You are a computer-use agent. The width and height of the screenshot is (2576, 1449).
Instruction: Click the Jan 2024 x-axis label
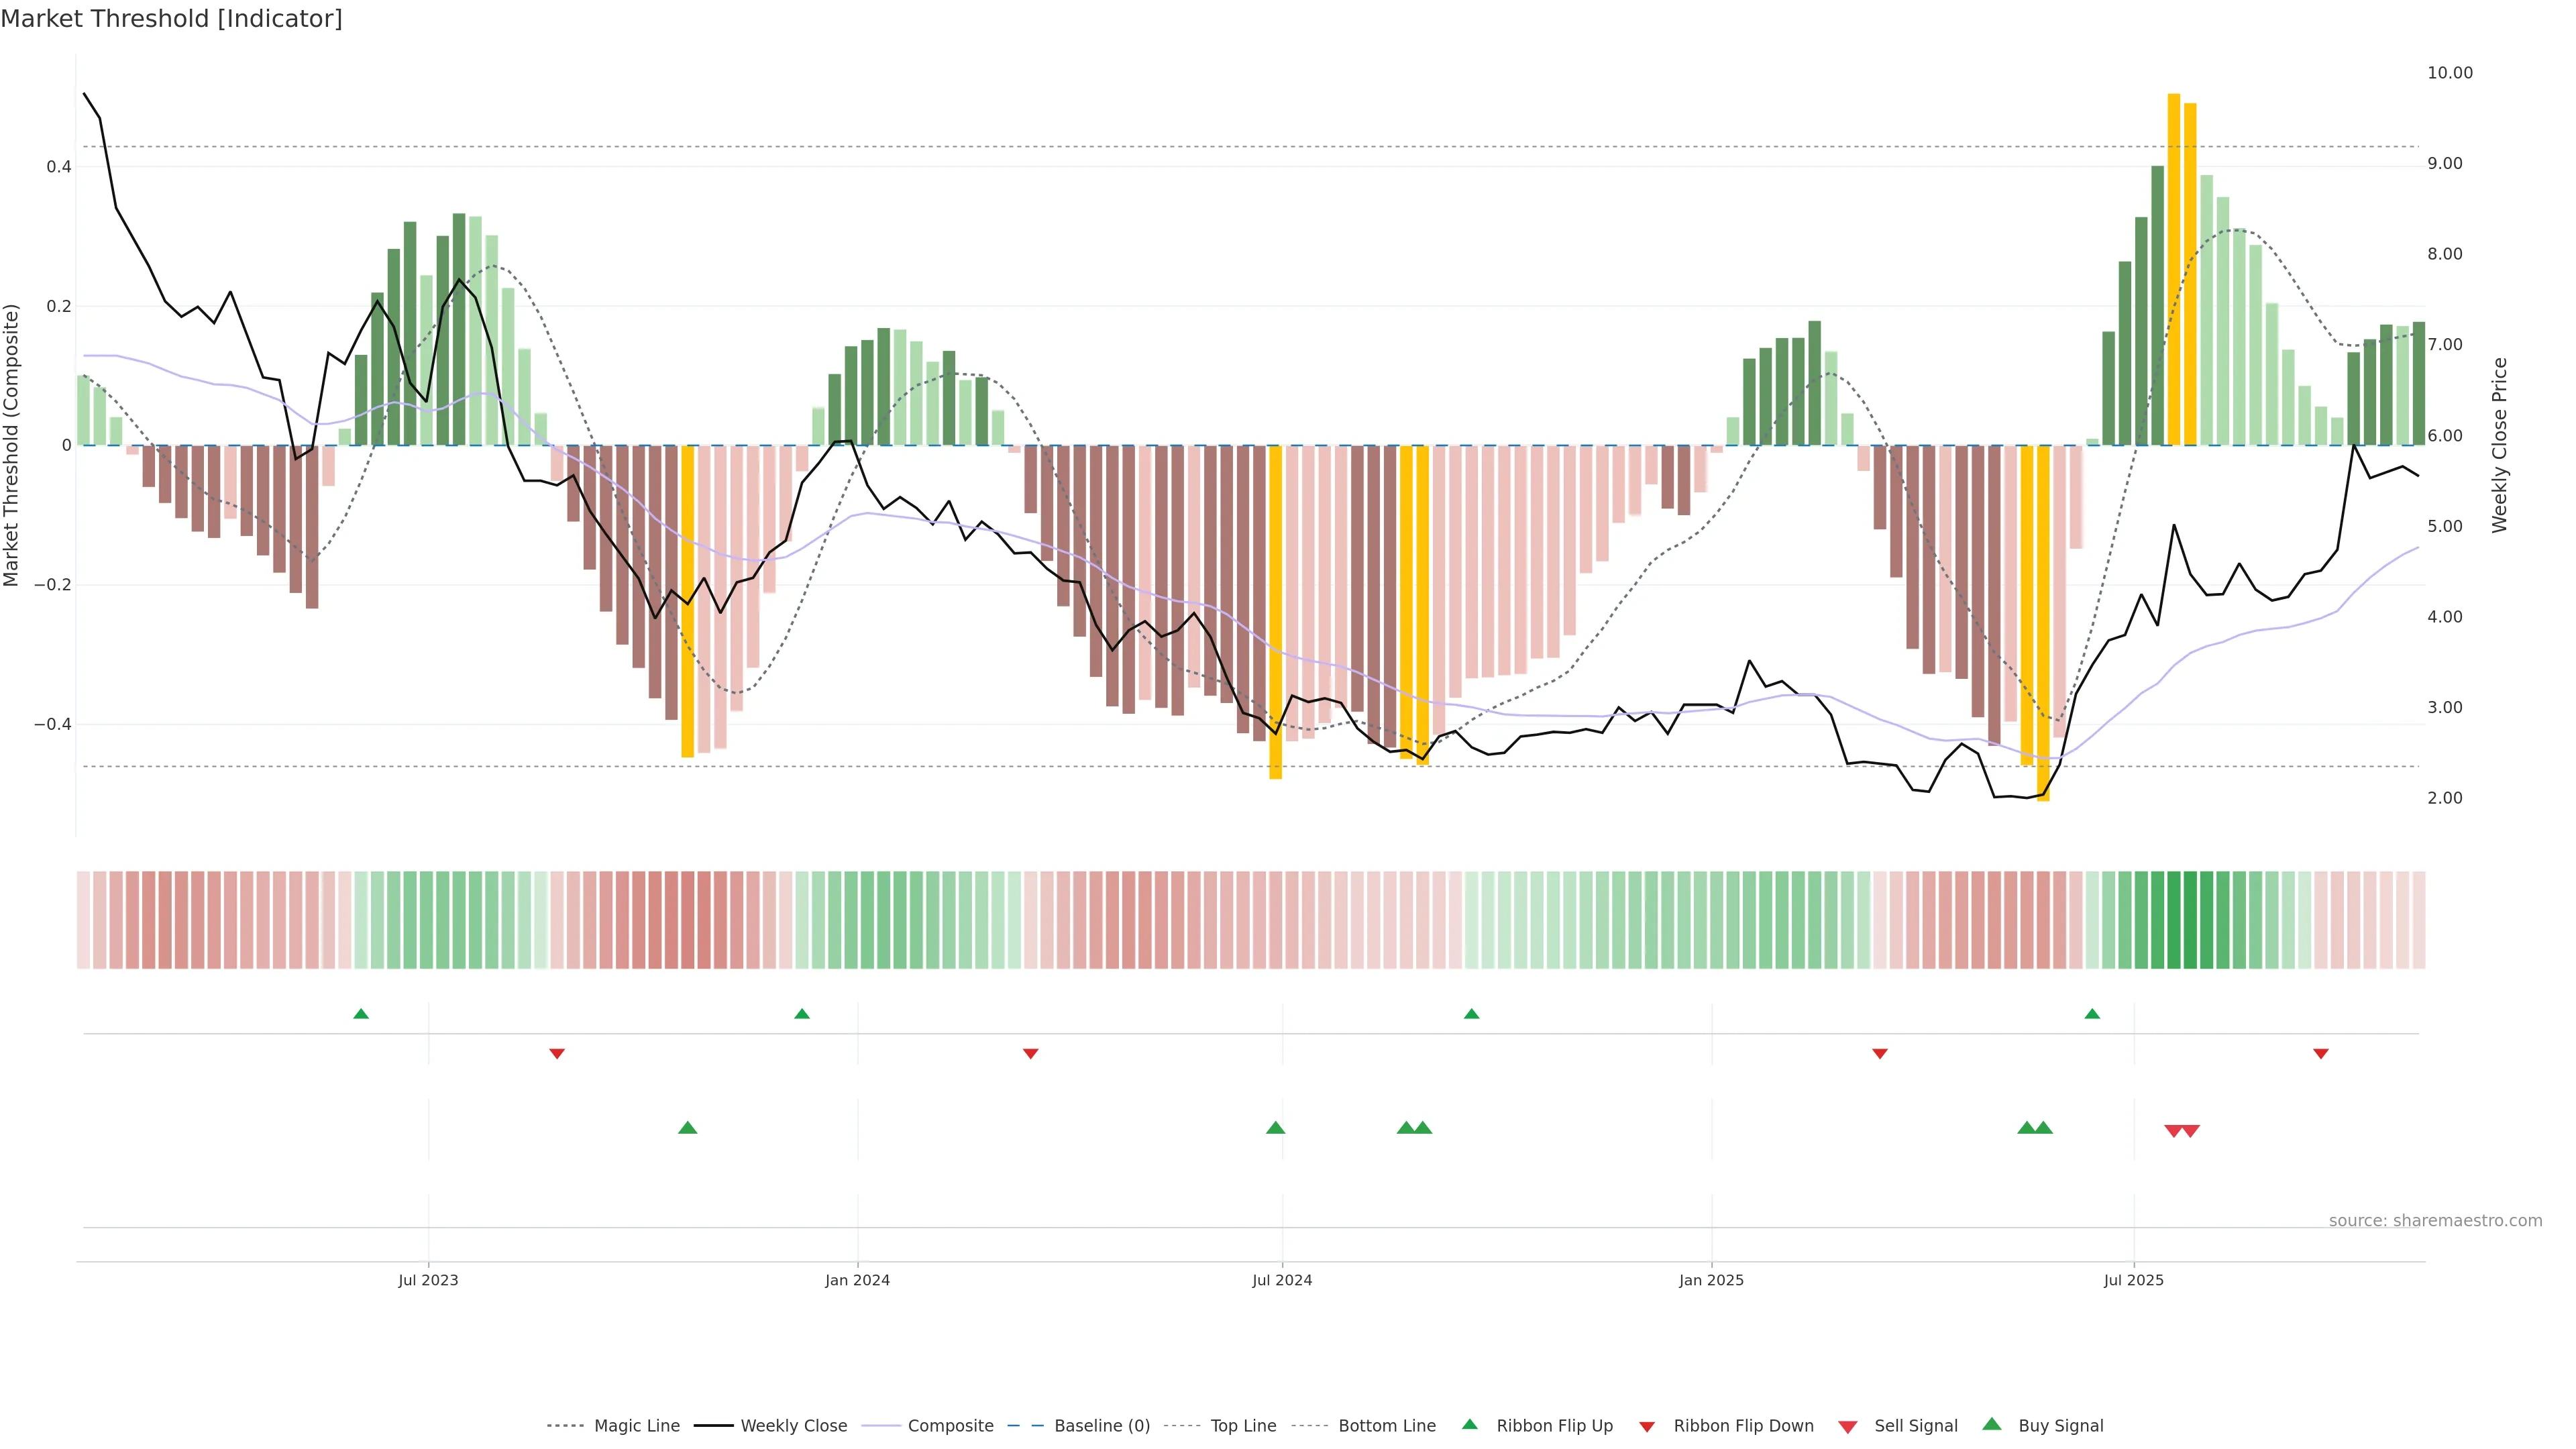click(857, 1280)
